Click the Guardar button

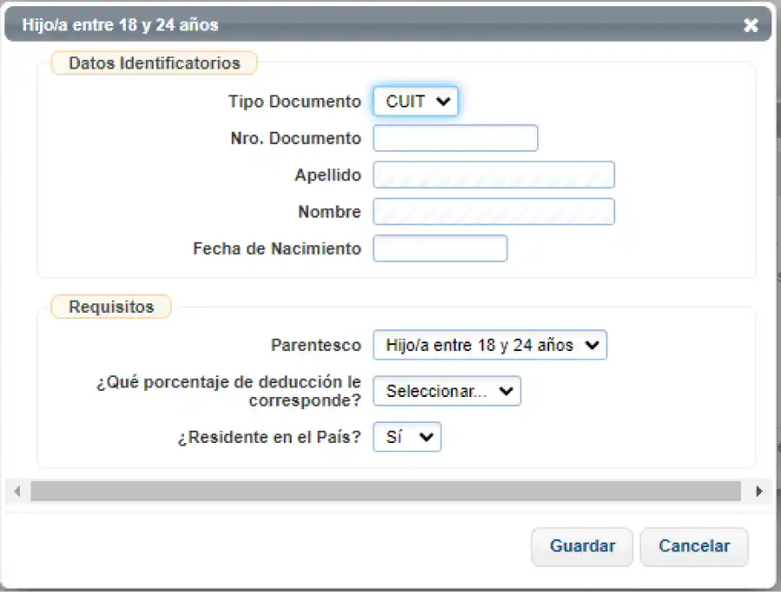click(581, 547)
